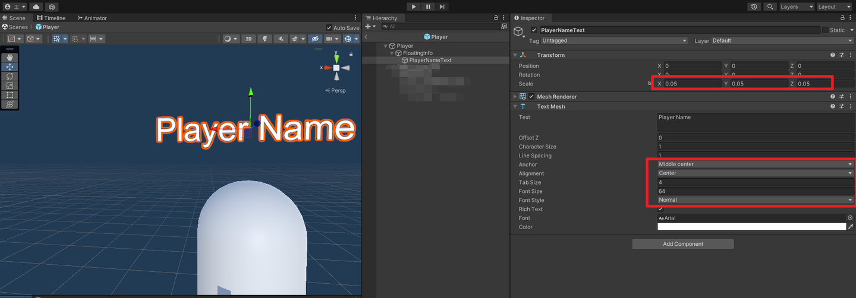Select the Rotate tool

10,76
